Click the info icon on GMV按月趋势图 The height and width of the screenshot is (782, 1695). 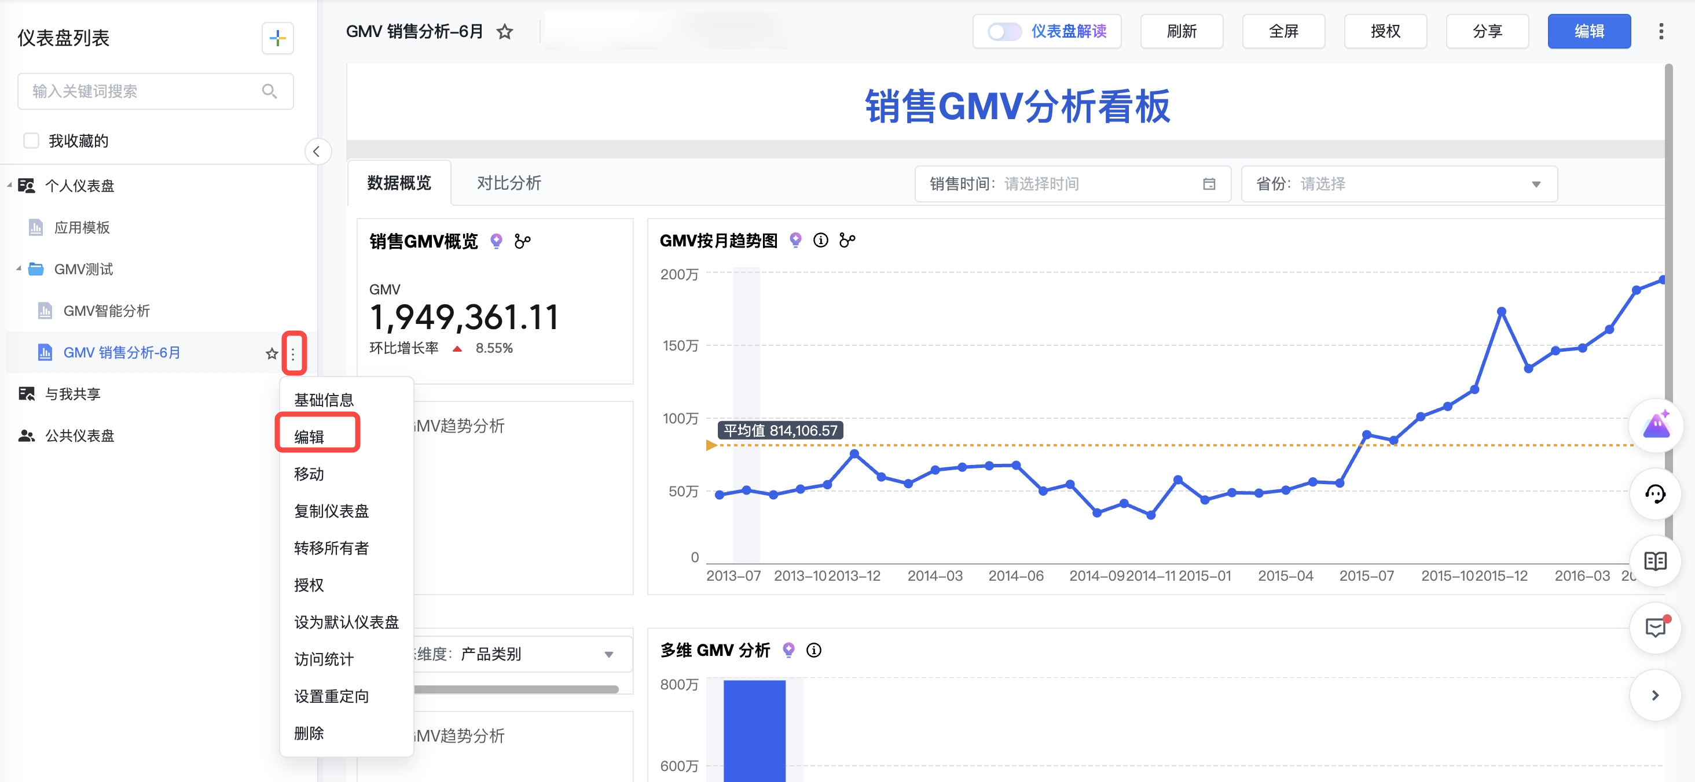820,240
